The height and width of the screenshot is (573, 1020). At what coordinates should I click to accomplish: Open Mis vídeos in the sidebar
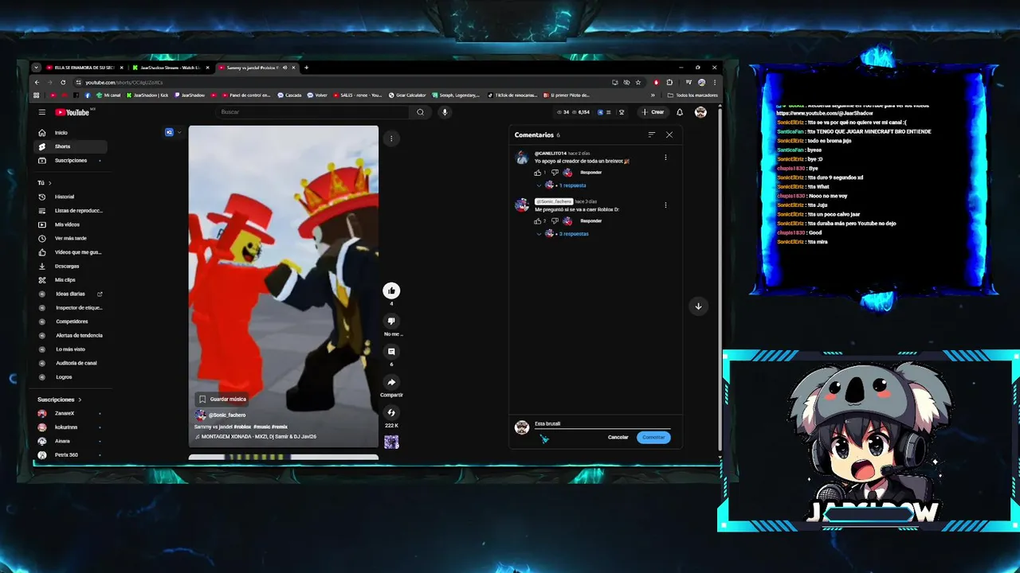coord(70,224)
